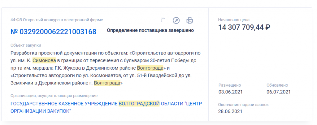Image resolution: width=317 pixels, height=125 pixels.
Task: Click the initial price 14 307 709,44 ₽
Action: (244, 28)
